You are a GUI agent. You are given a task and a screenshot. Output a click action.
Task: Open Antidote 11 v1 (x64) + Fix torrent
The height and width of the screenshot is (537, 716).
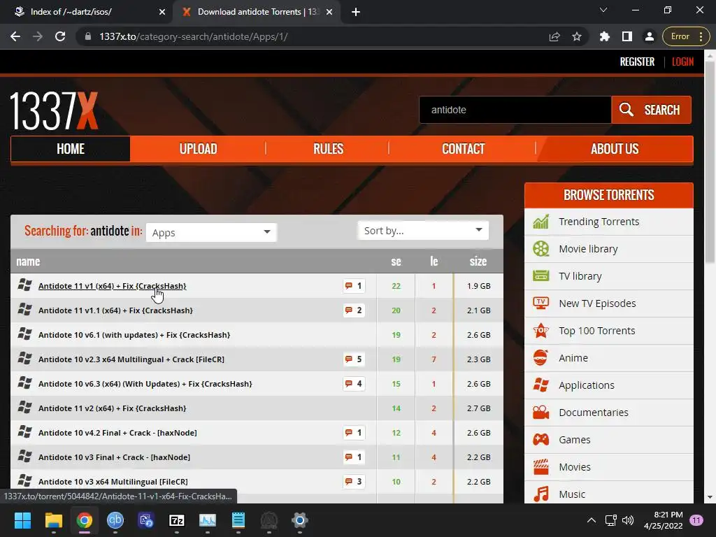pos(113,286)
